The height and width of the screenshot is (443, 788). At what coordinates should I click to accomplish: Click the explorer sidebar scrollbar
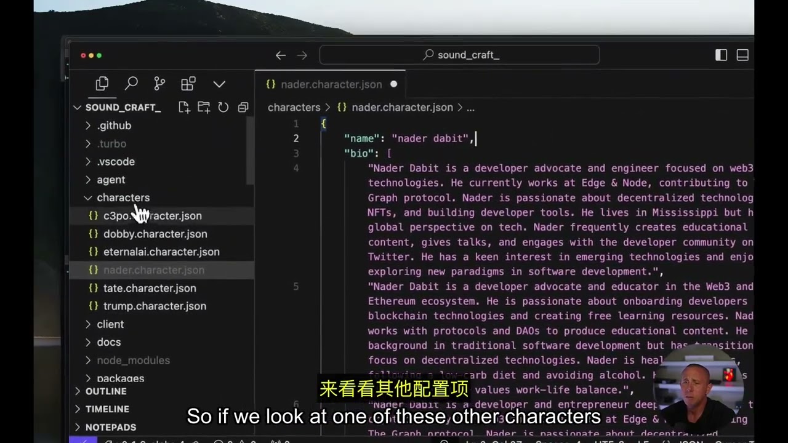click(x=250, y=151)
